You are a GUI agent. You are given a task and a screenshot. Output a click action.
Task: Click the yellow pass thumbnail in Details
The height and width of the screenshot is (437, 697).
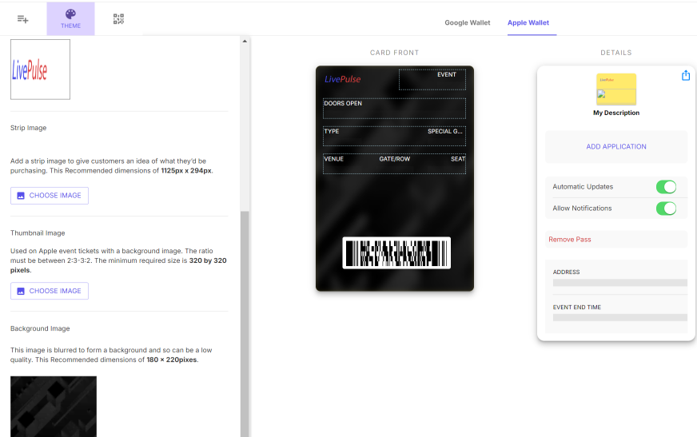pos(616,89)
